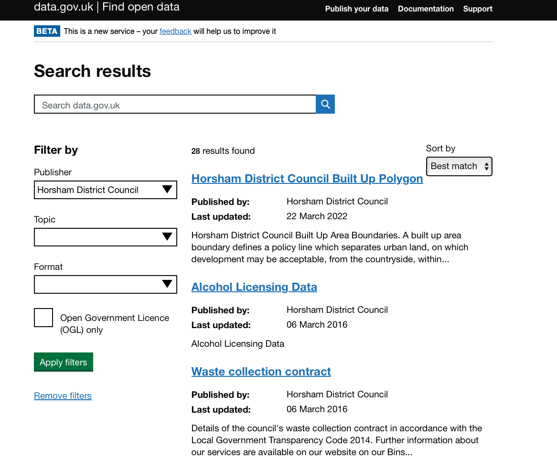Viewport: 557px width, 469px height.
Task: Open the Publisher dropdown
Action: point(106,190)
